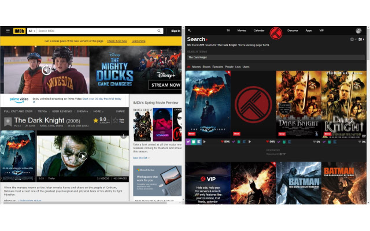This screenshot has height=231, width=370.
Task: Click the Trakt search terms field
Action: [x=276, y=57]
